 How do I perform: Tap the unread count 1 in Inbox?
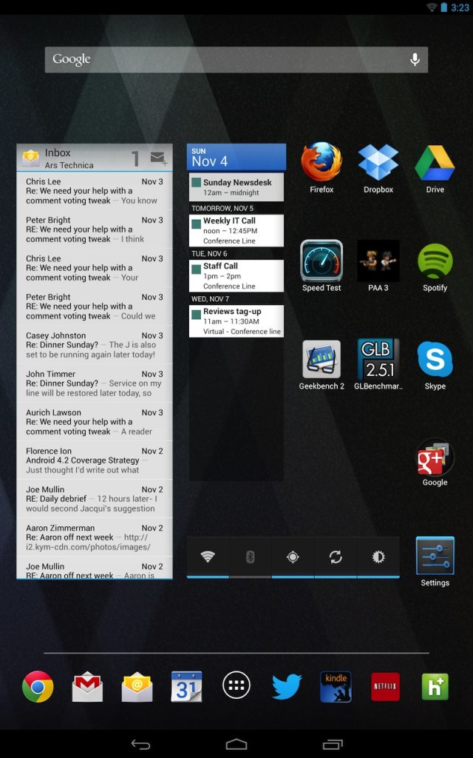coord(136,158)
